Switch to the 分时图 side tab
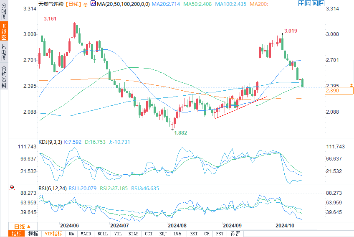This screenshot has height=237, width=354. click(4, 11)
